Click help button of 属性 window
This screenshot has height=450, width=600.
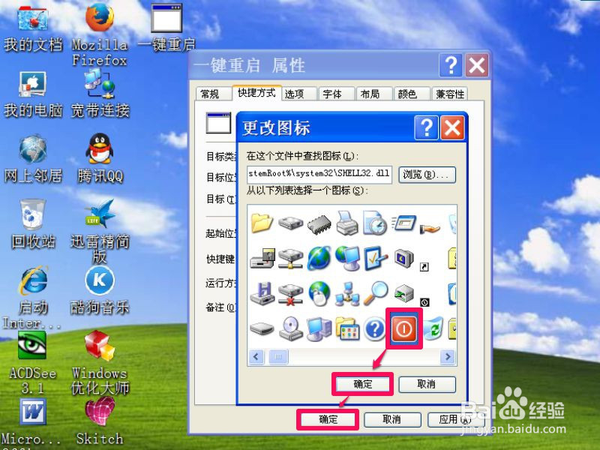coord(451,65)
